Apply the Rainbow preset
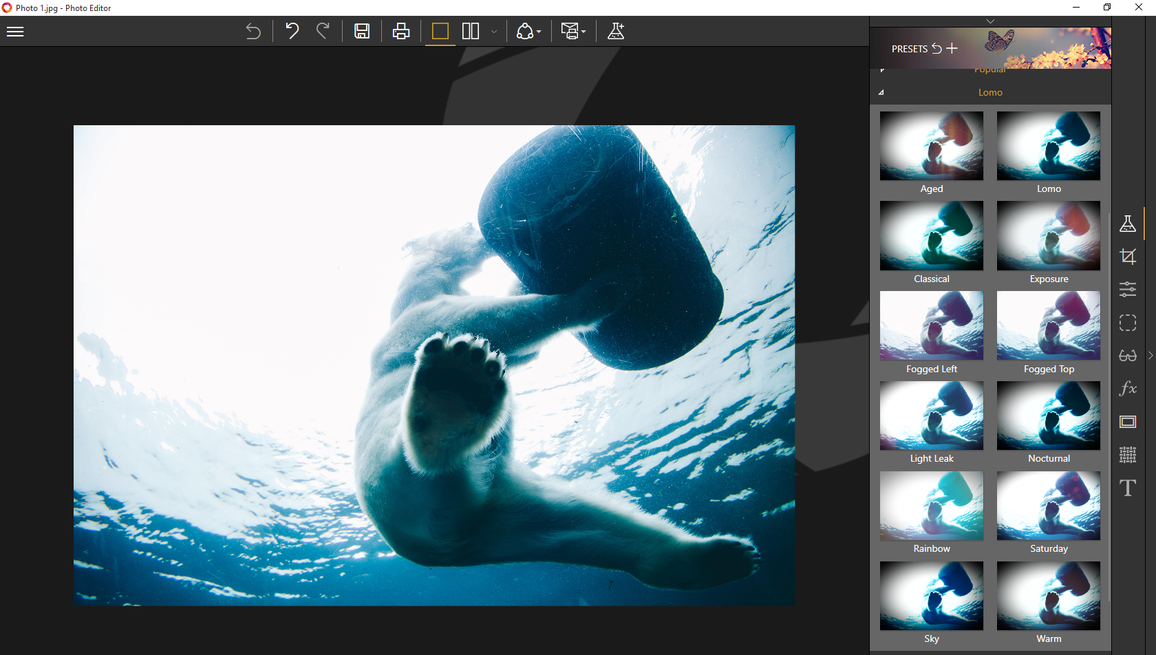1156x655 pixels. click(x=932, y=506)
